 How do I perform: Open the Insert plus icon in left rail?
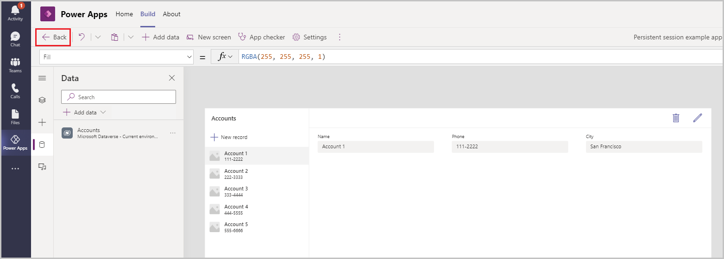[x=42, y=122]
